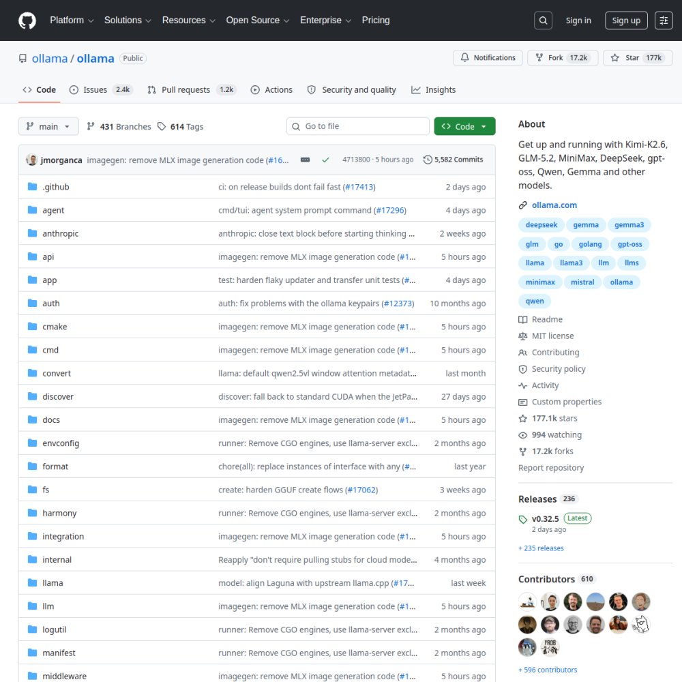Click the branch icon next to 431 Branches
Image resolution: width=682 pixels, height=682 pixels.
point(91,127)
